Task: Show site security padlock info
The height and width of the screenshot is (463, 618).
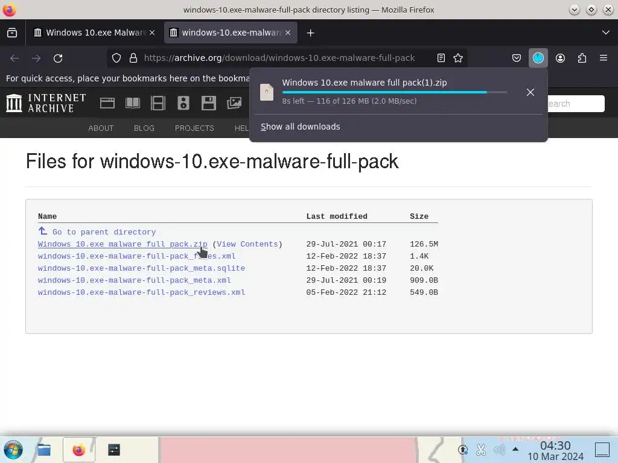Action: coord(133,58)
